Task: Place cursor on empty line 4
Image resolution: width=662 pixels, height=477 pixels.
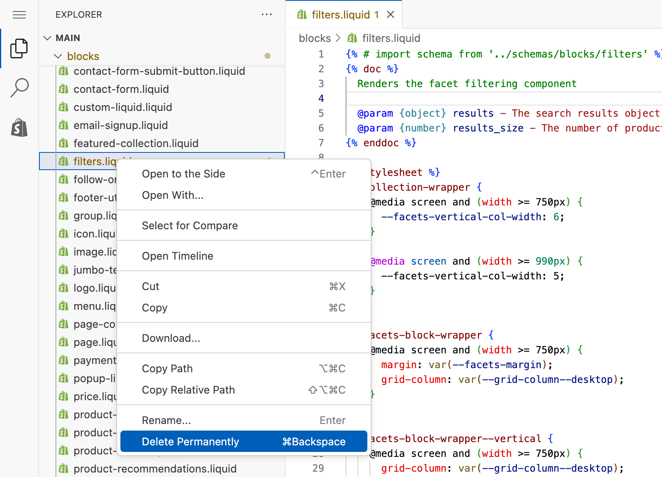Action: tap(504, 99)
